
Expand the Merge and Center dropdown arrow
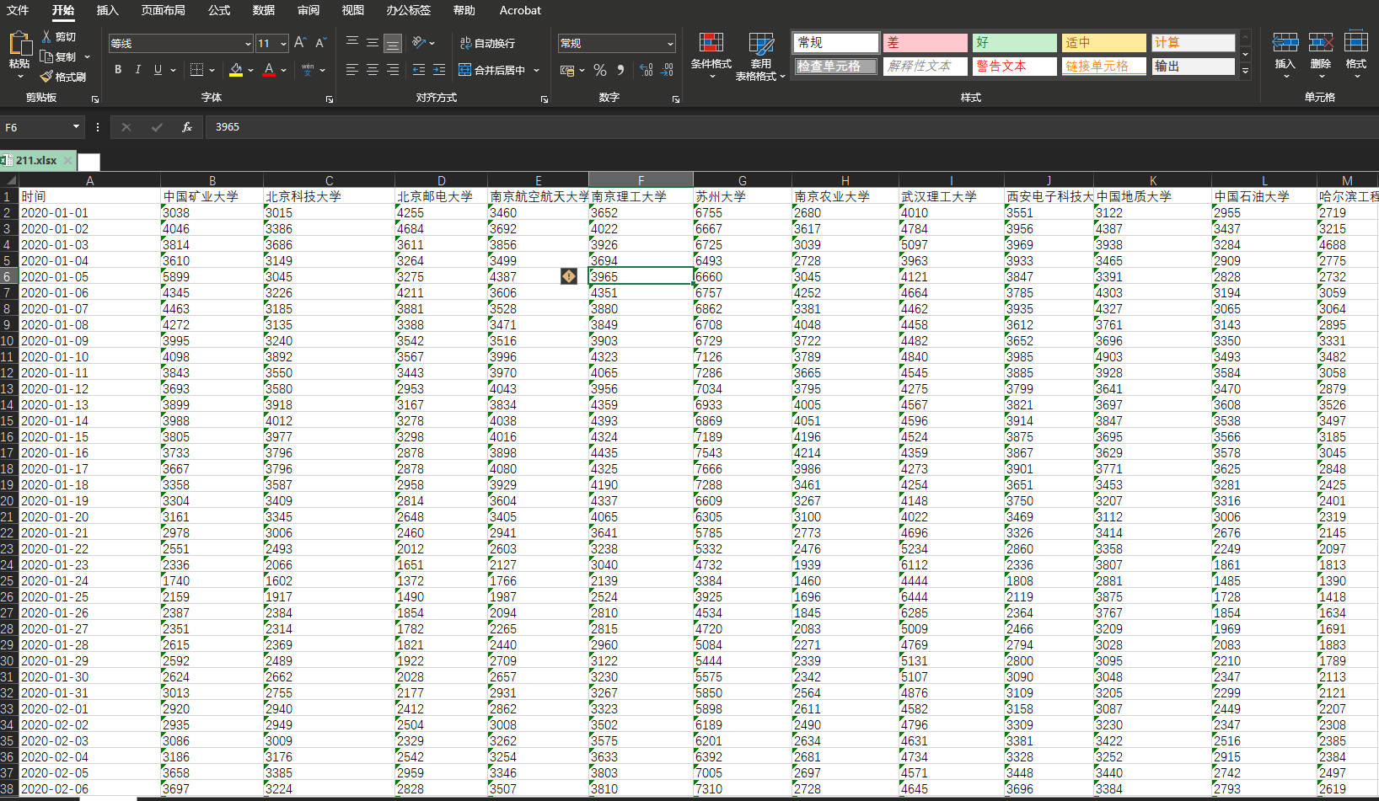coord(536,71)
